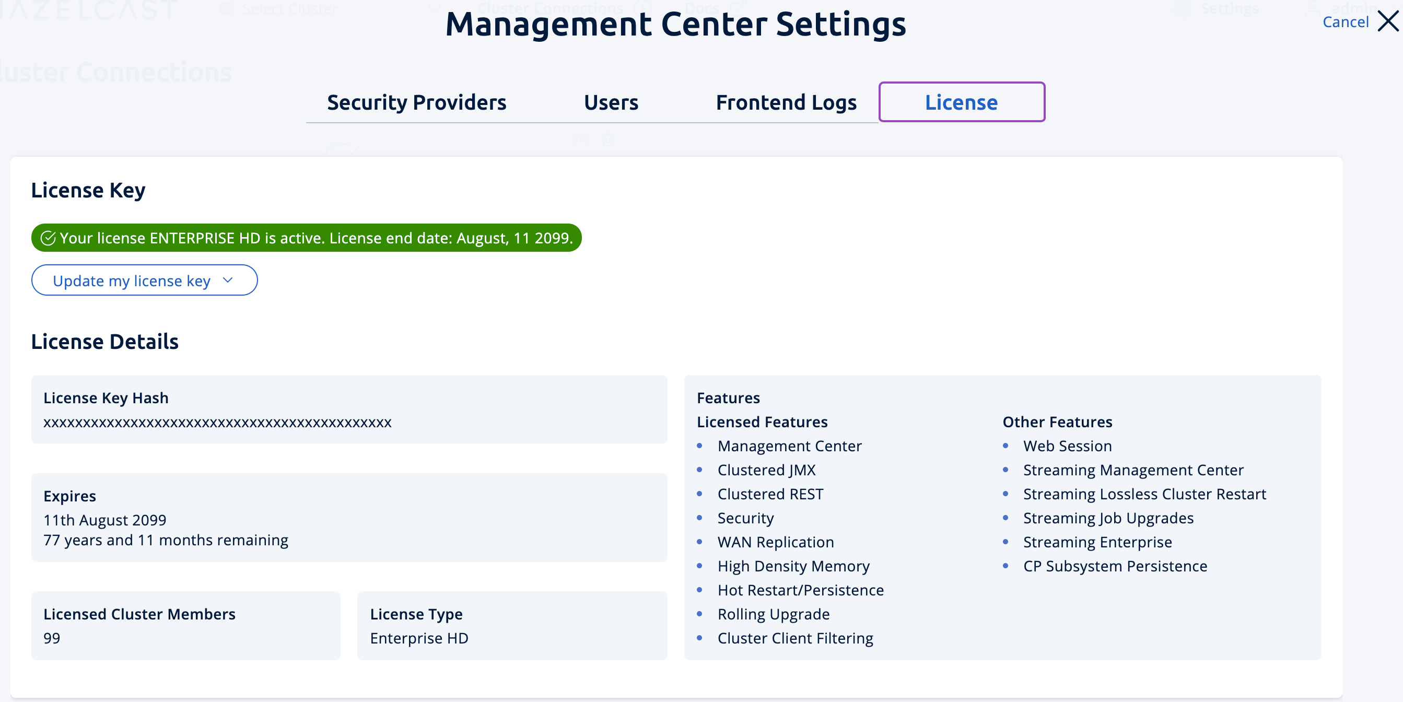Viewport: 1403px width, 702px height.
Task: Click the Security feature item
Action: pos(745,518)
